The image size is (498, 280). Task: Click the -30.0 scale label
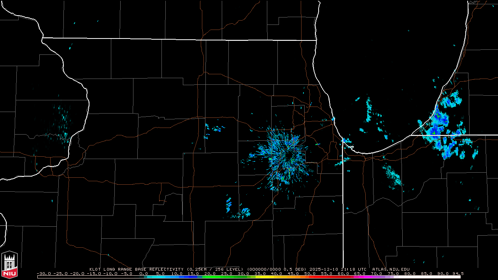(44, 273)
